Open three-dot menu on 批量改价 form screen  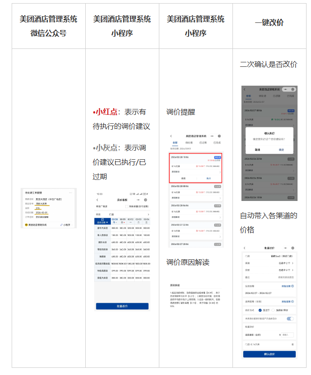285,248
